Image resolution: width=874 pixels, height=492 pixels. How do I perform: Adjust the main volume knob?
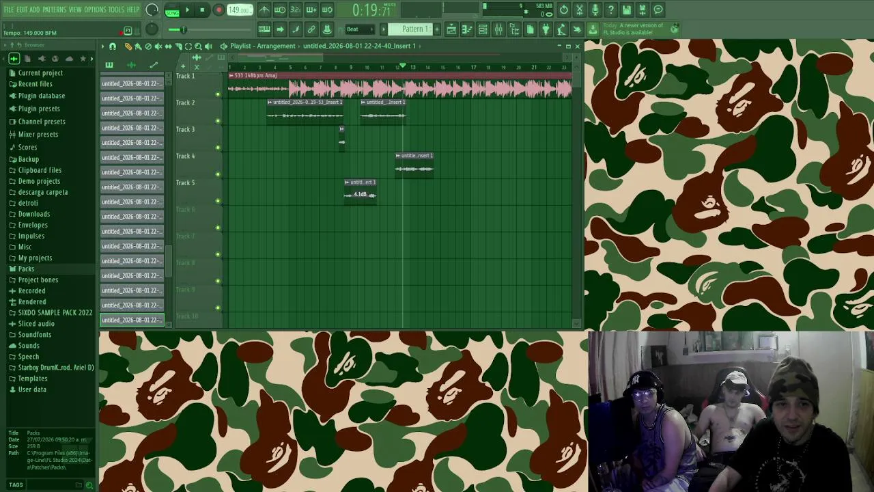tap(152, 10)
